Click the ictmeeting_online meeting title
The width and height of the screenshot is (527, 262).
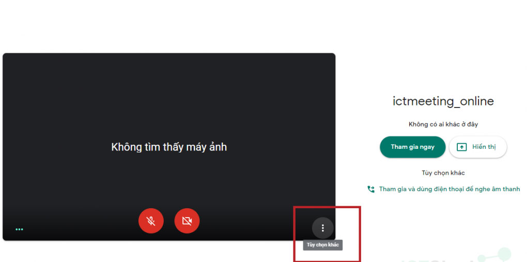pyautogui.click(x=443, y=101)
